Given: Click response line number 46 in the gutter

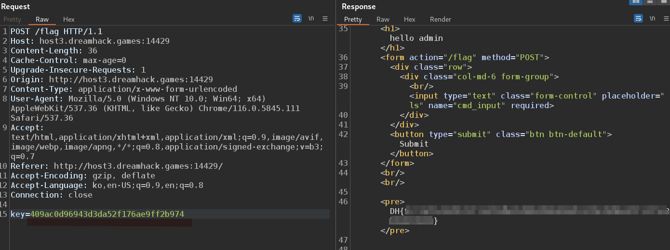Looking at the screenshot, I should click(343, 201).
